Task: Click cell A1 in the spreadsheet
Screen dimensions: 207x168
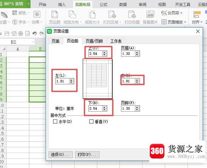Action: click(x=18, y=55)
